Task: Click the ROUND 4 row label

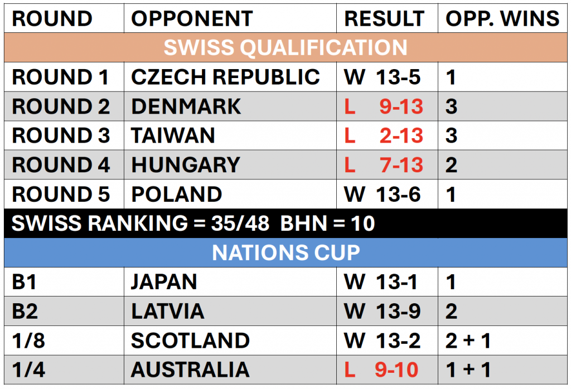Action: coord(61,165)
